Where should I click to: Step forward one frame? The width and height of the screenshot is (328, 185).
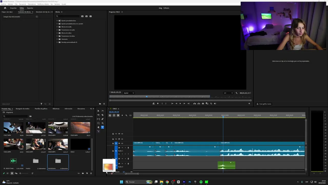(184, 104)
